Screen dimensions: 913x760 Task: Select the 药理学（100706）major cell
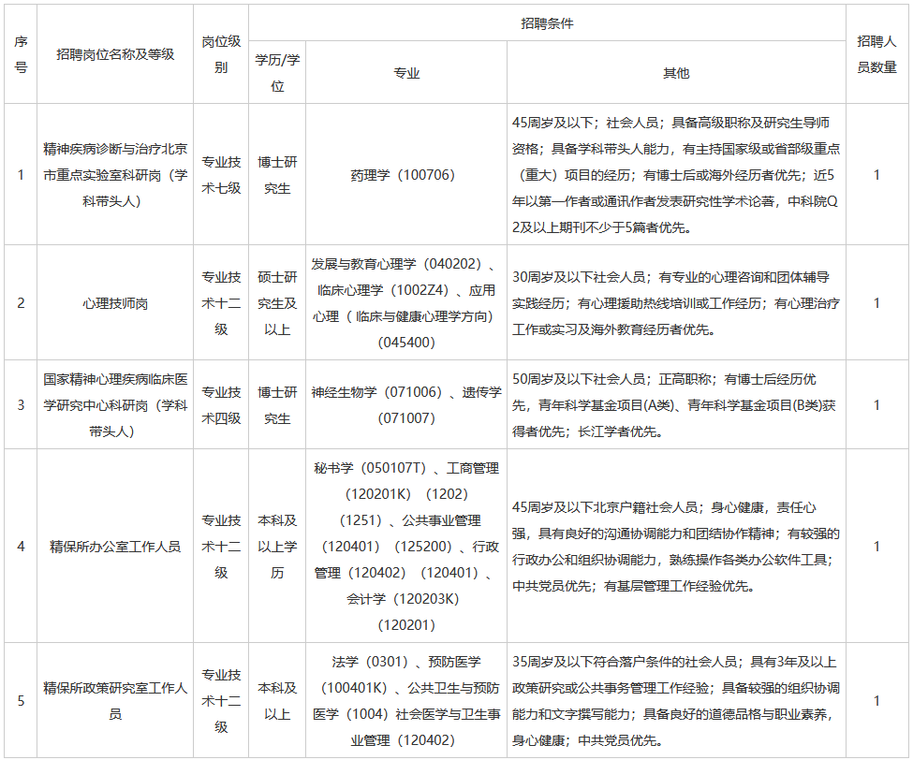406,174
